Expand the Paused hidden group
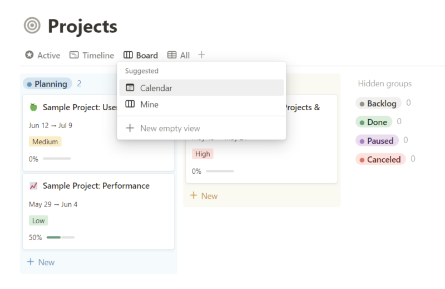445x289 pixels. (x=377, y=141)
